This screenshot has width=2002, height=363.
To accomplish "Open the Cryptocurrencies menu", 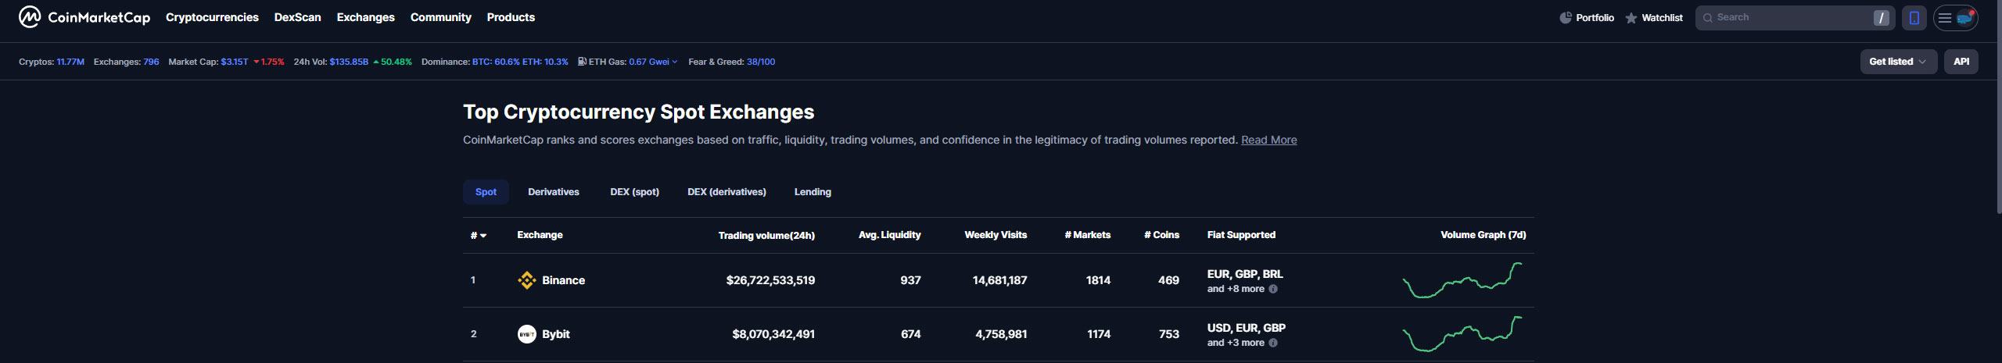I will [212, 17].
